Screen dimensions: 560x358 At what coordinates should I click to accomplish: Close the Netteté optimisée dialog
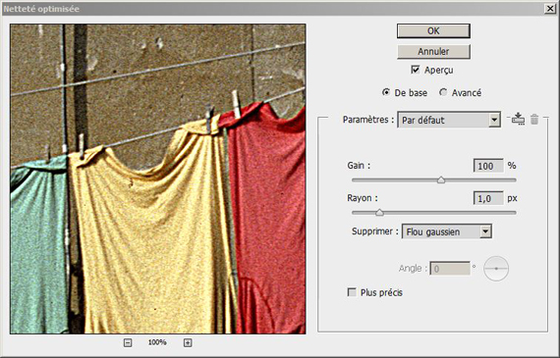550,9
